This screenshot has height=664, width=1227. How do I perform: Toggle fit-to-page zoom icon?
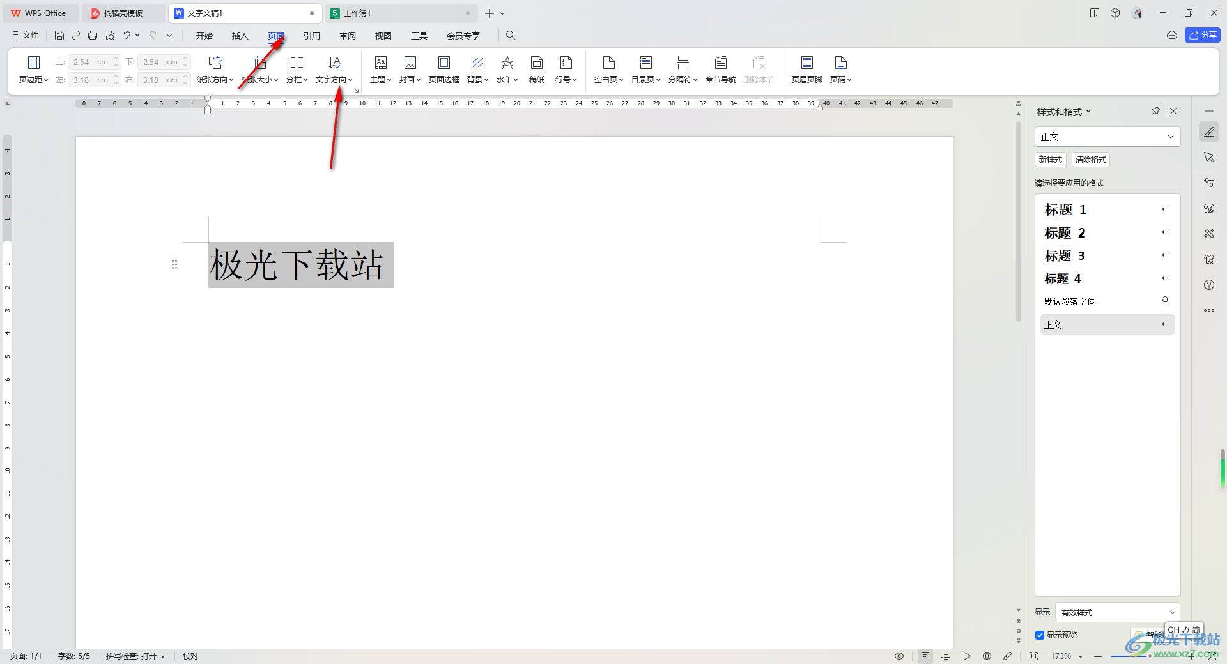click(1033, 656)
